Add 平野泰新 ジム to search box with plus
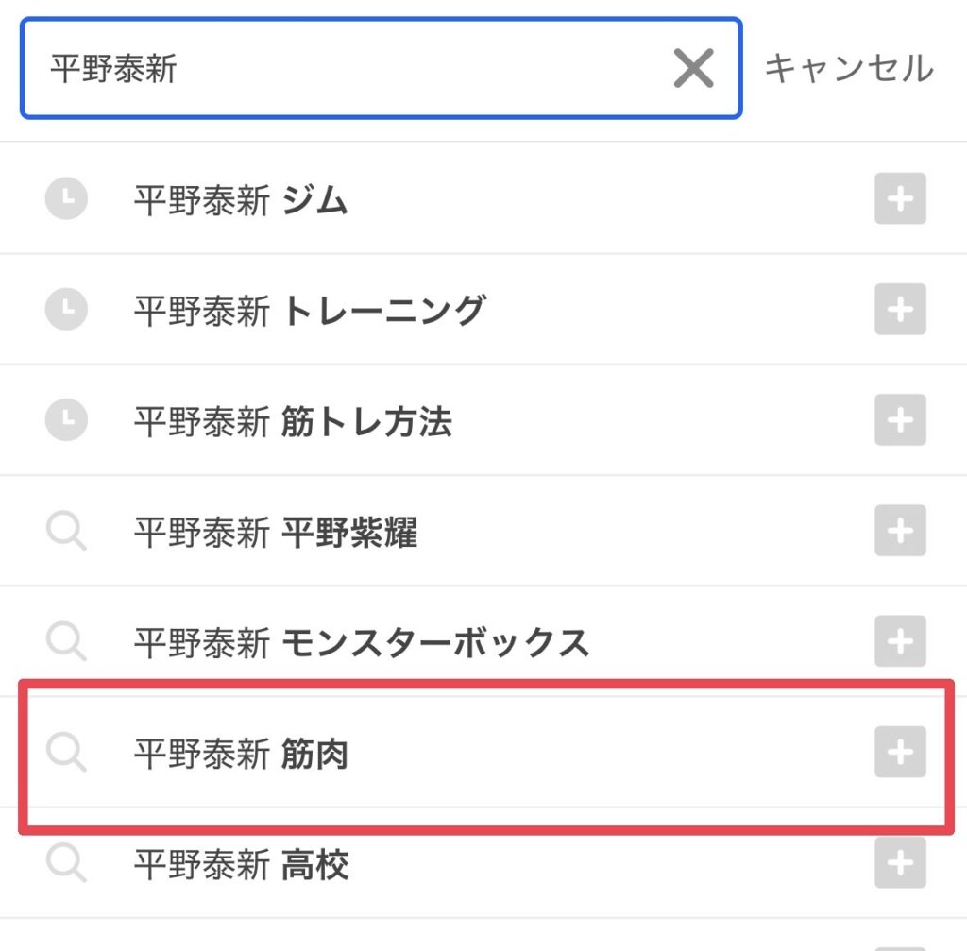This screenshot has height=951, width=967. tap(900, 198)
